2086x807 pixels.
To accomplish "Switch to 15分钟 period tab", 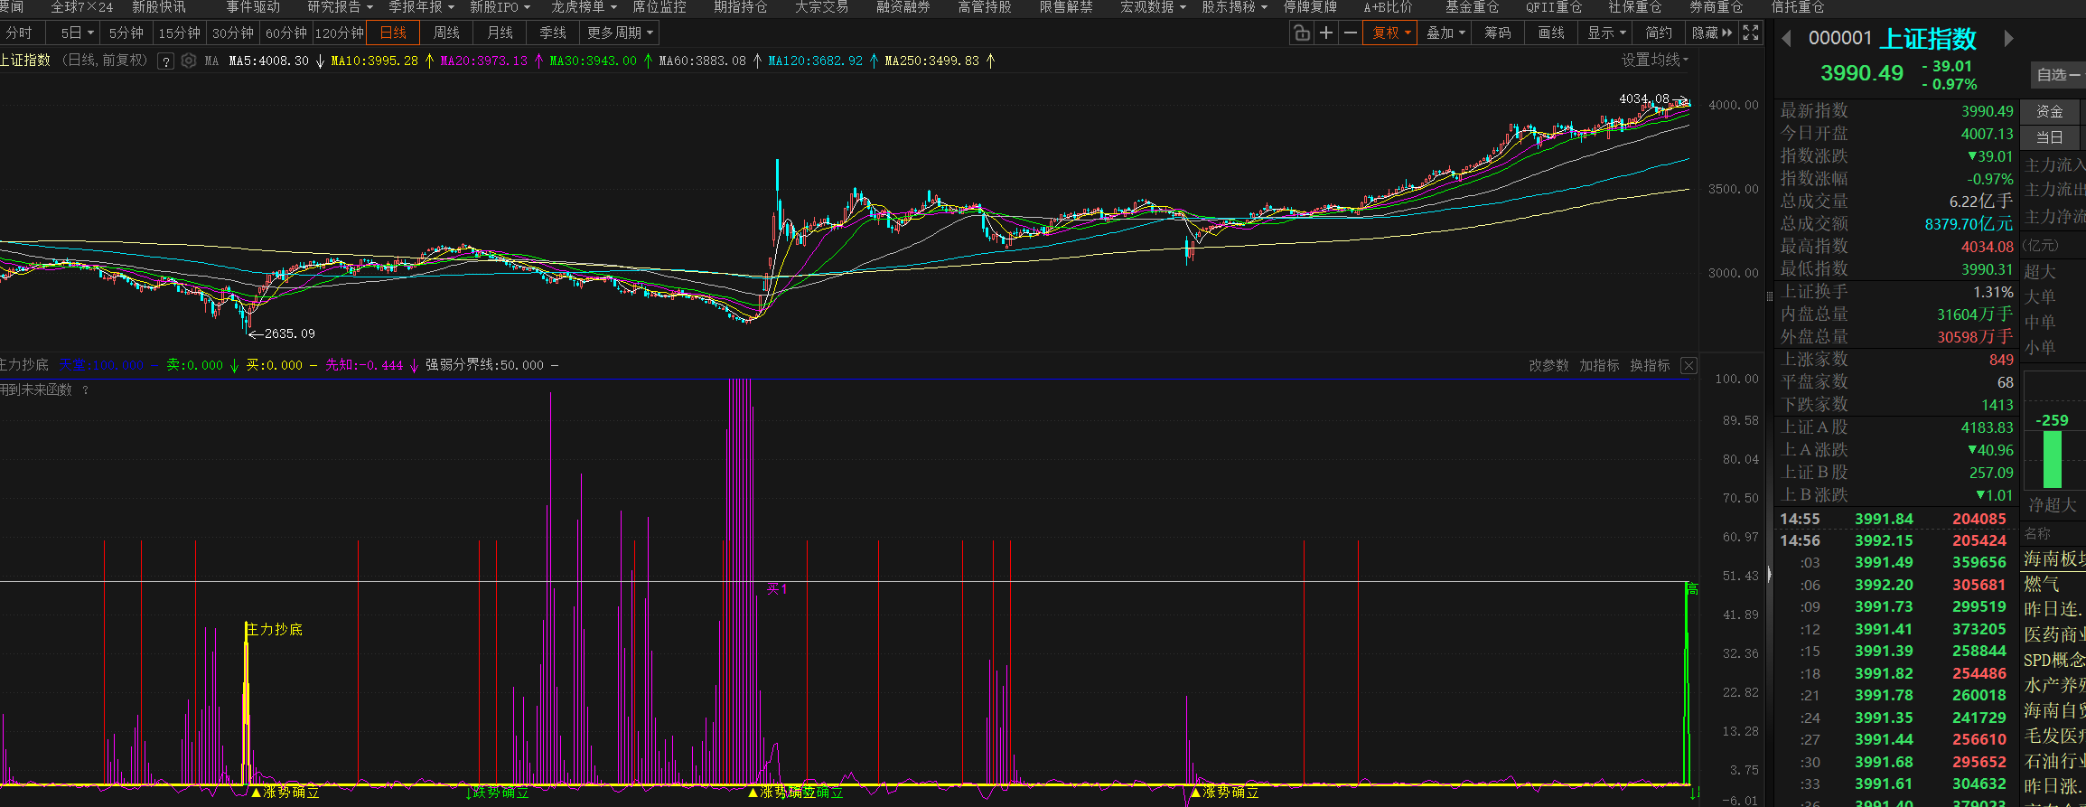I will click(x=180, y=33).
